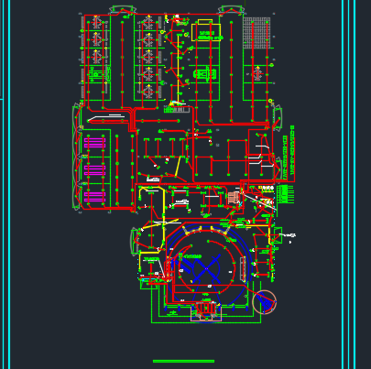Click the salmon entrance steps at the plan bottom
The image size is (371, 369).
point(206,311)
